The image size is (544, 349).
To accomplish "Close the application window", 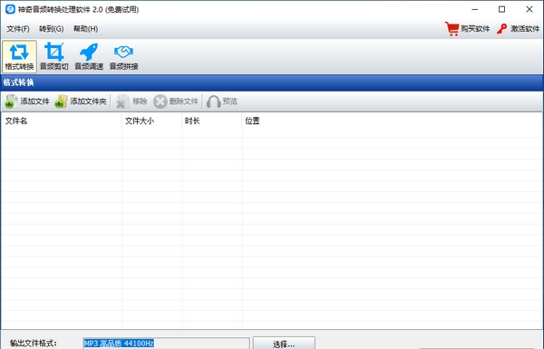I will [x=529, y=9].
